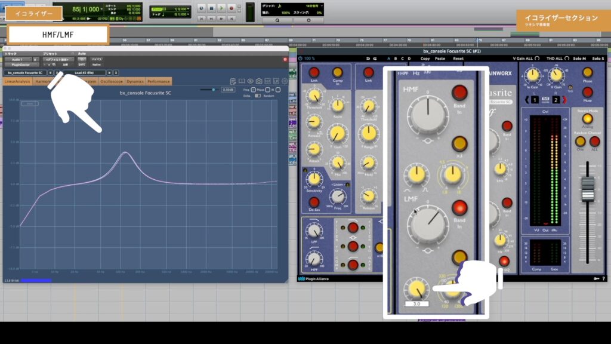Click Copy in bx_console toolbar
Screen dimensions: 611x344
(x=425, y=59)
